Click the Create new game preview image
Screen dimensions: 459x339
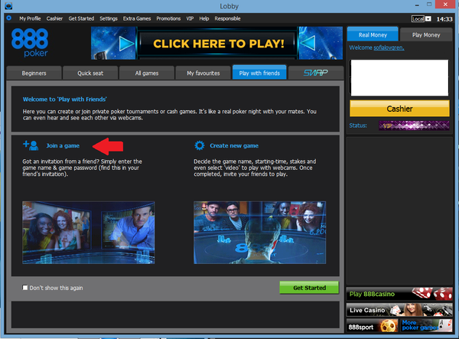[x=259, y=233]
